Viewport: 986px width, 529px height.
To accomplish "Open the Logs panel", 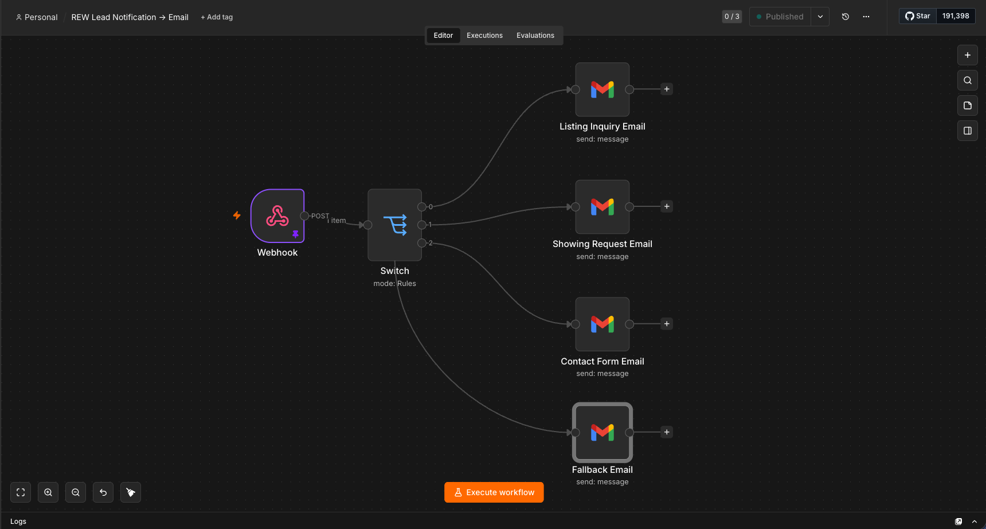I will [18, 522].
